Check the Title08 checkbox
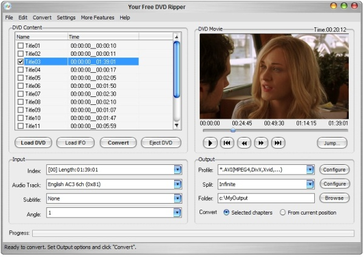Viewport: 364px width, 257px height. click(21, 102)
